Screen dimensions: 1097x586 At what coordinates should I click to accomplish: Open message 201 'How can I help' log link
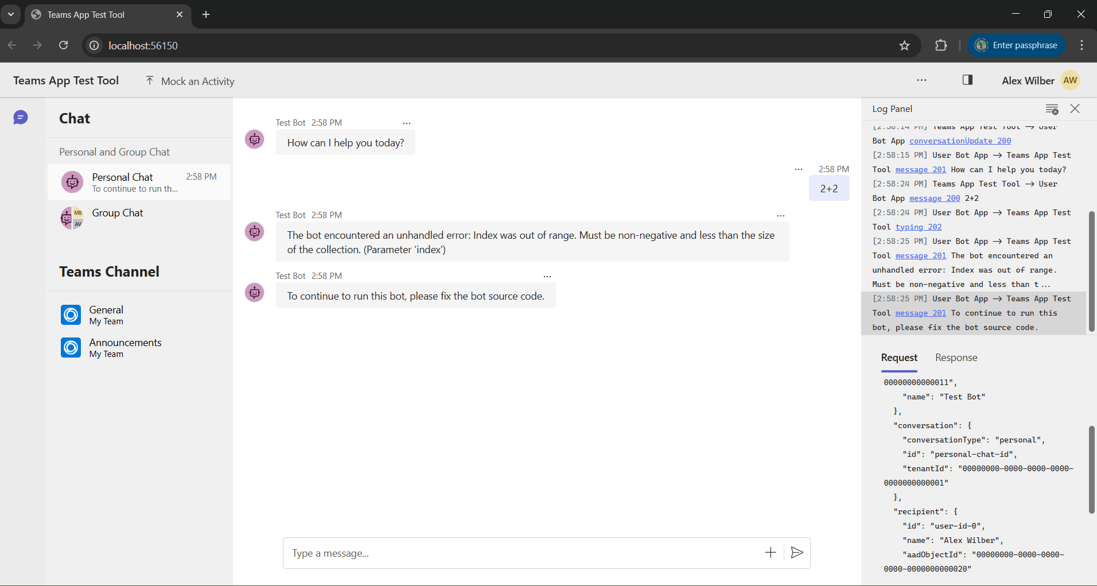point(920,170)
